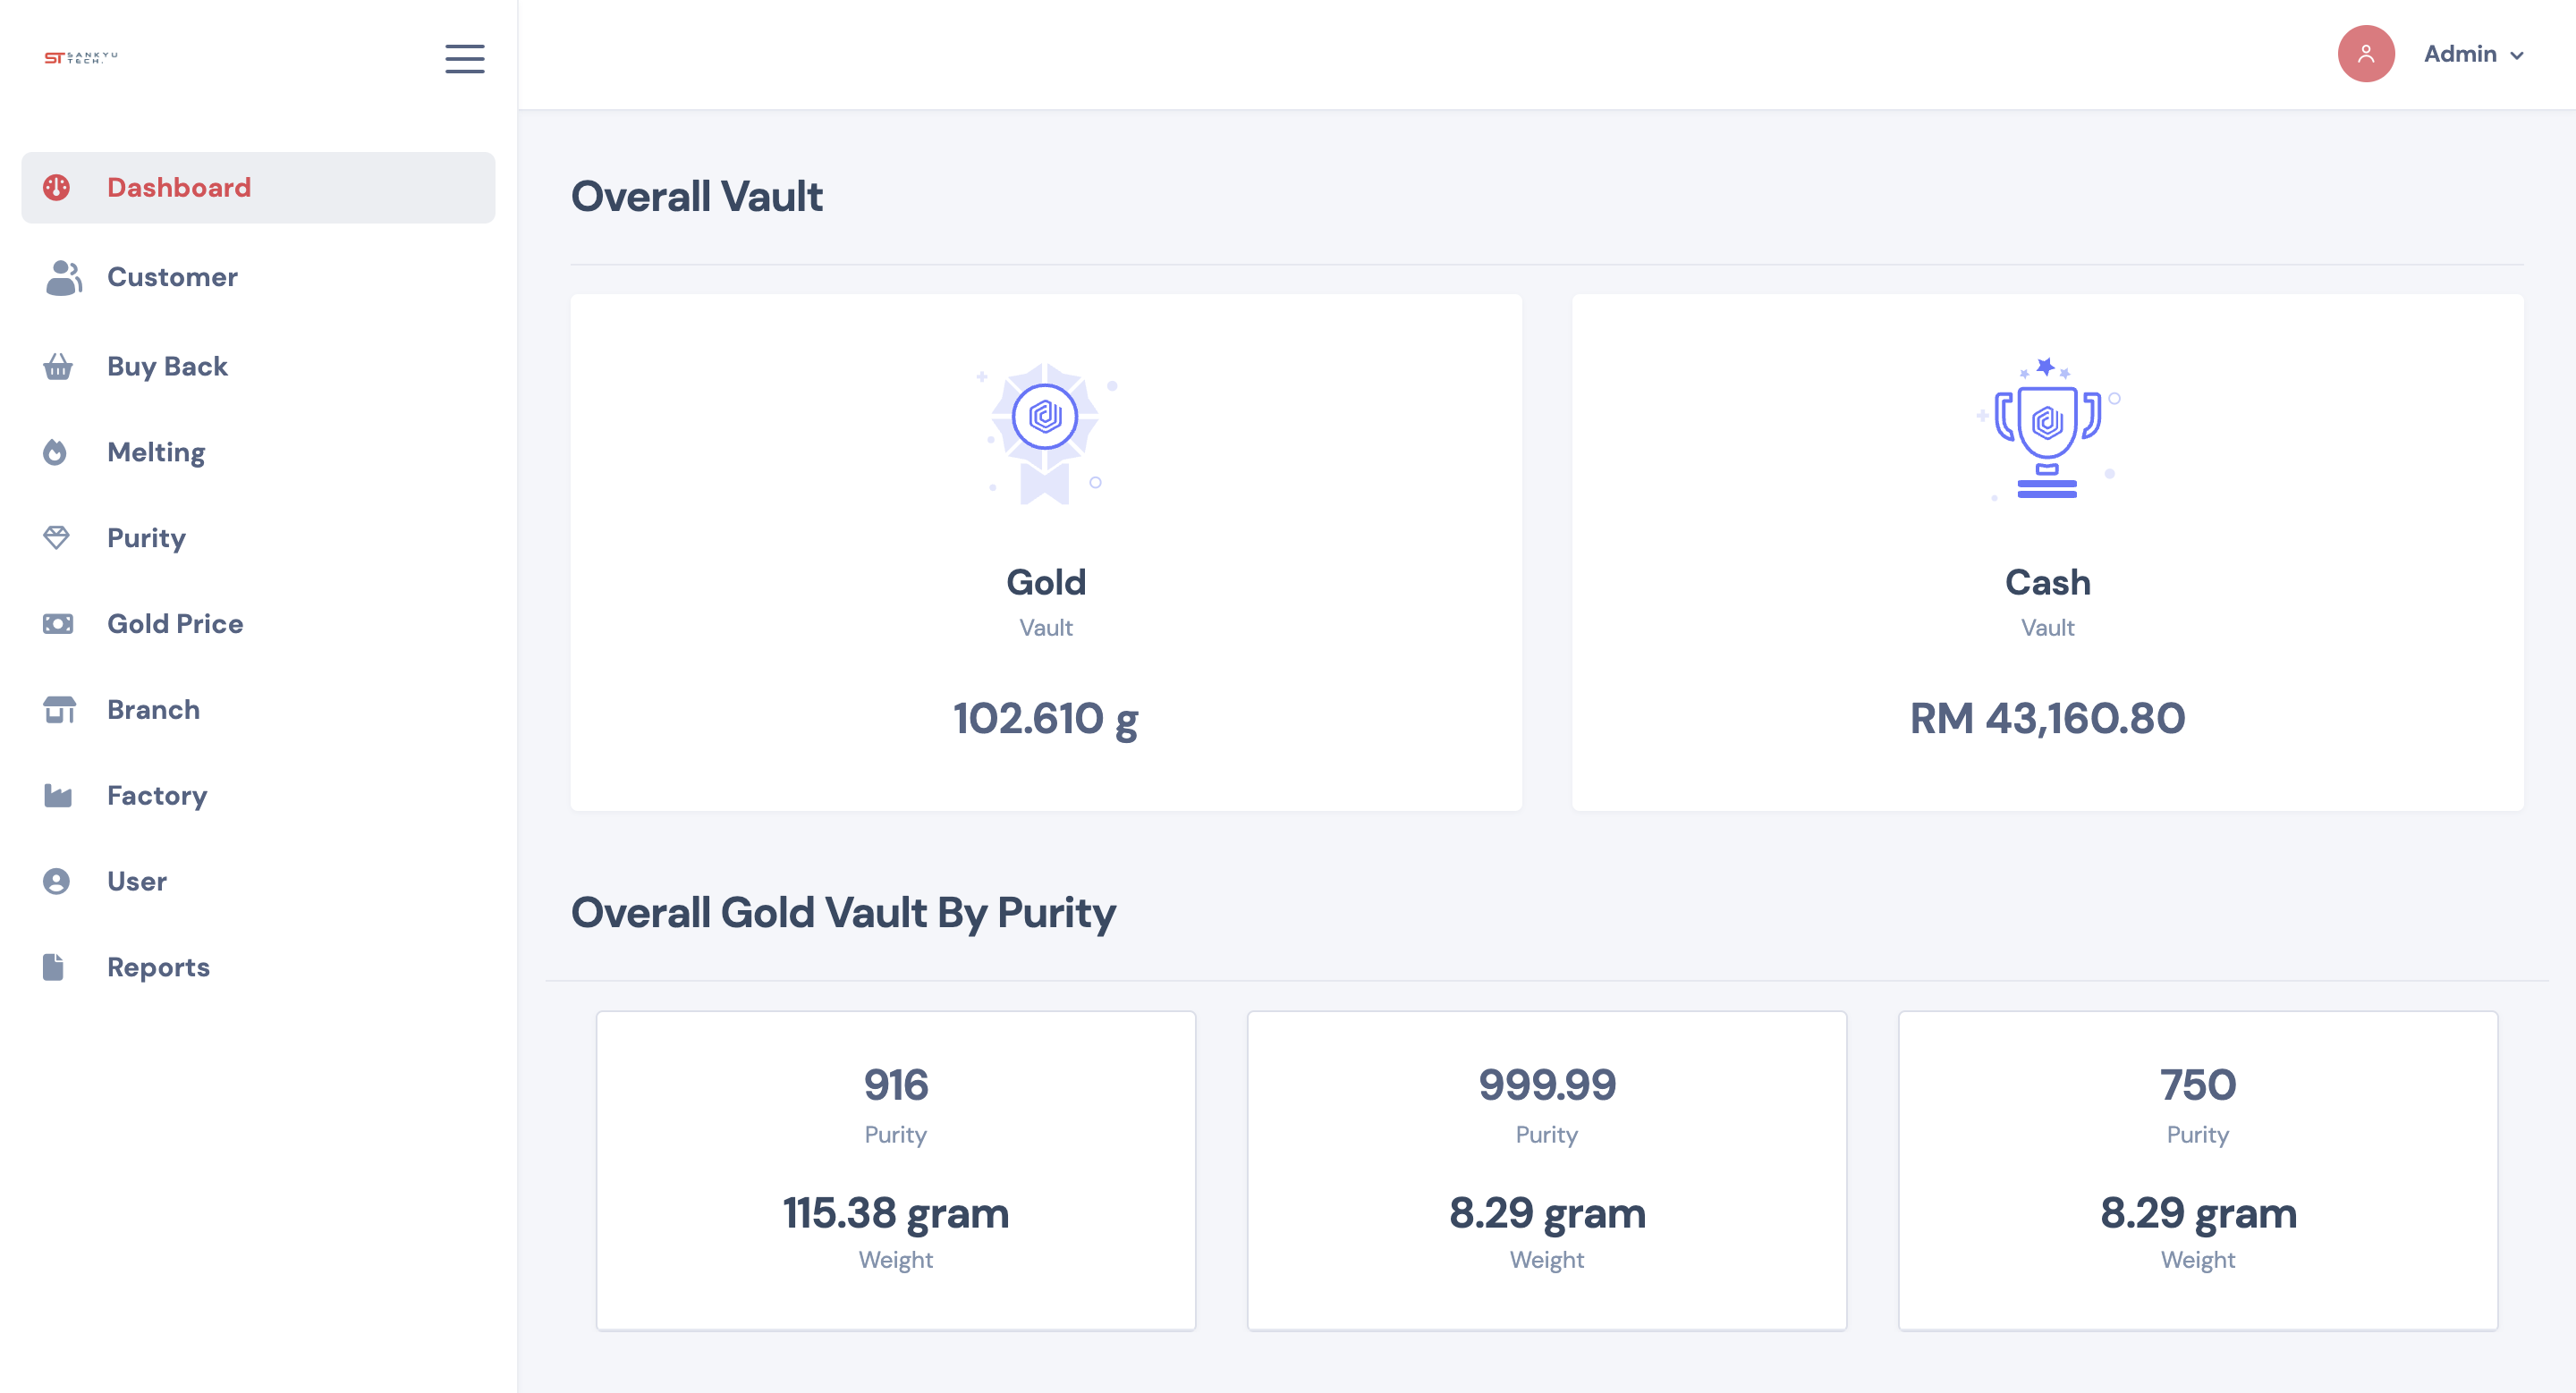Select the 916 Purity card
The image size is (2576, 1393).
(895, 1169)
